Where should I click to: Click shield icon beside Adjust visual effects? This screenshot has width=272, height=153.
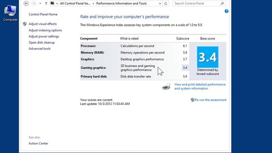[x=25, y=24]
